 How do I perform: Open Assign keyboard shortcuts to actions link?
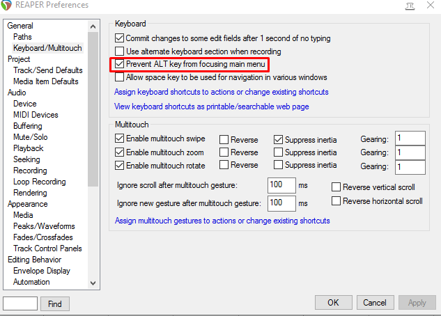point(222,92)
